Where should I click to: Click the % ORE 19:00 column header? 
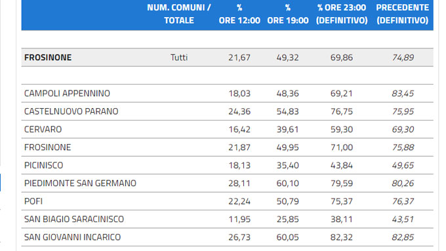[x=288, y=14]
